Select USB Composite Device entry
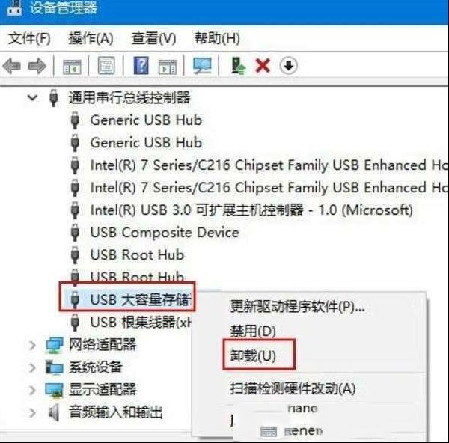Image resolution: width=449 pixels, height=443 pixels. point(165,233)
